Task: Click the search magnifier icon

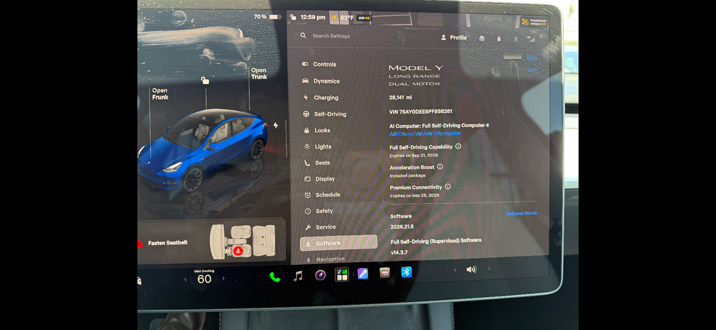Action: coord(303,36)
